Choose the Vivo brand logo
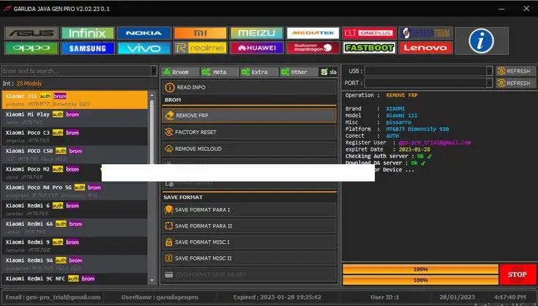The height and width of the screenshot is (306, 538). (143, 48)
